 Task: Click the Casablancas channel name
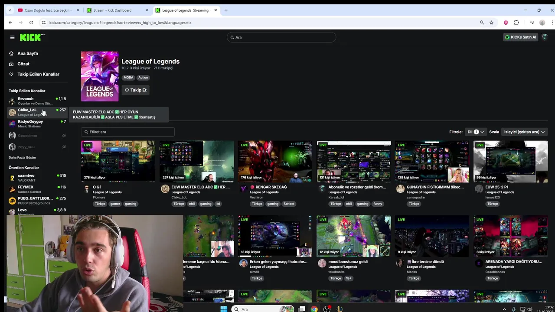[495, 272]
